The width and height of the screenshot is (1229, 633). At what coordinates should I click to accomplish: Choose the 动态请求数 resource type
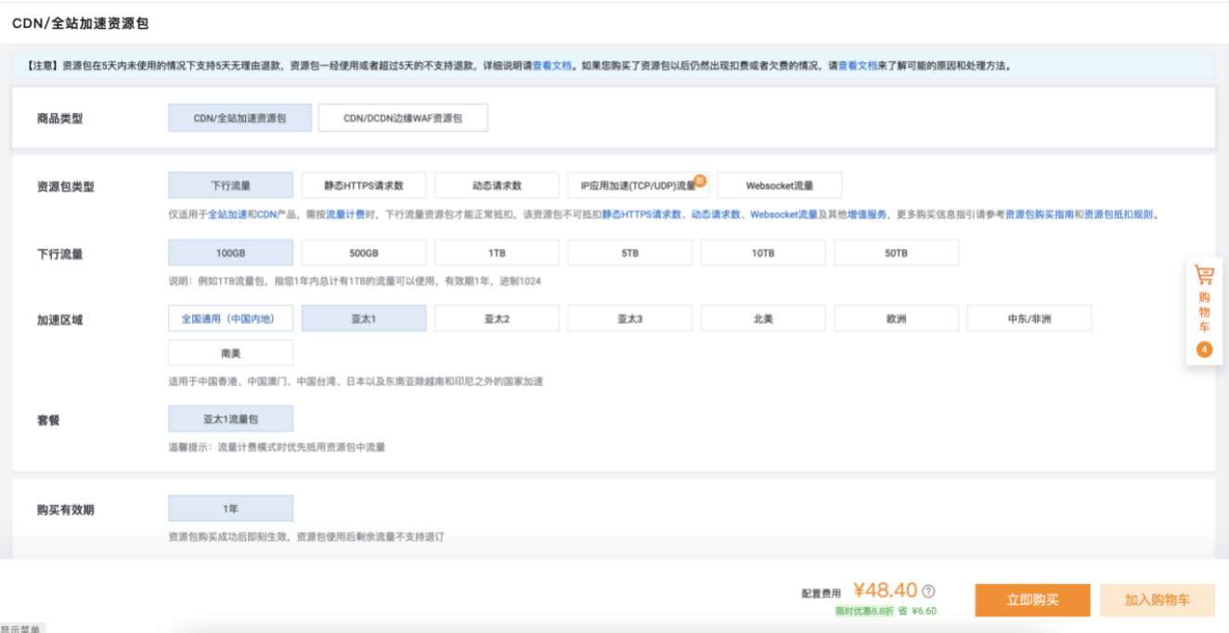click(497, 186)
